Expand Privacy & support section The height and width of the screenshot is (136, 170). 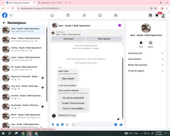tap(146, 71)
